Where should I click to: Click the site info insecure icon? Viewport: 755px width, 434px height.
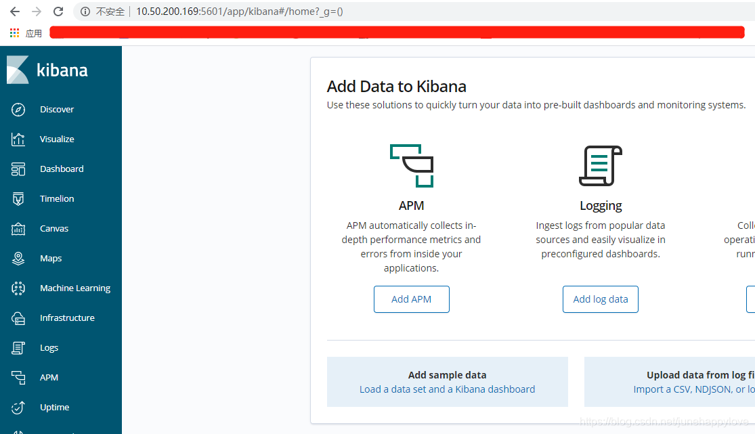tap(85, 12)
